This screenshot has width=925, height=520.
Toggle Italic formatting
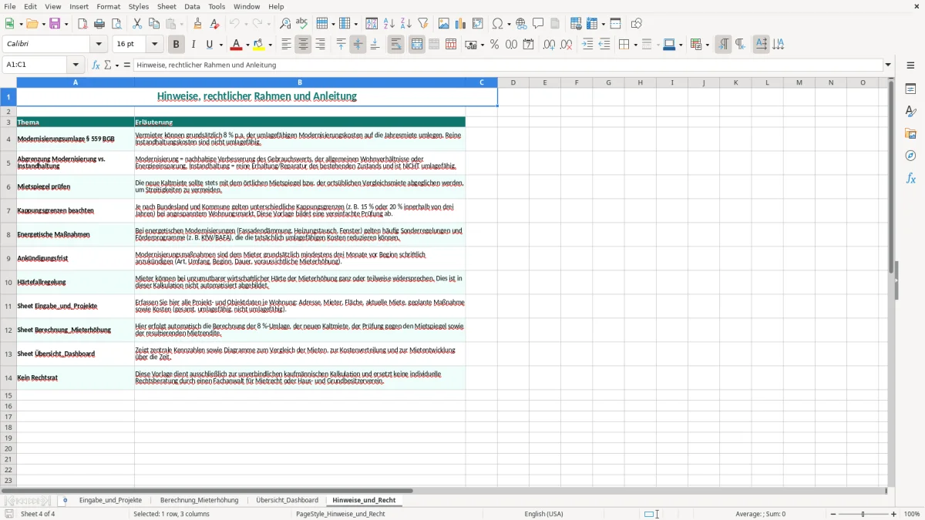[x=193, y=45]
